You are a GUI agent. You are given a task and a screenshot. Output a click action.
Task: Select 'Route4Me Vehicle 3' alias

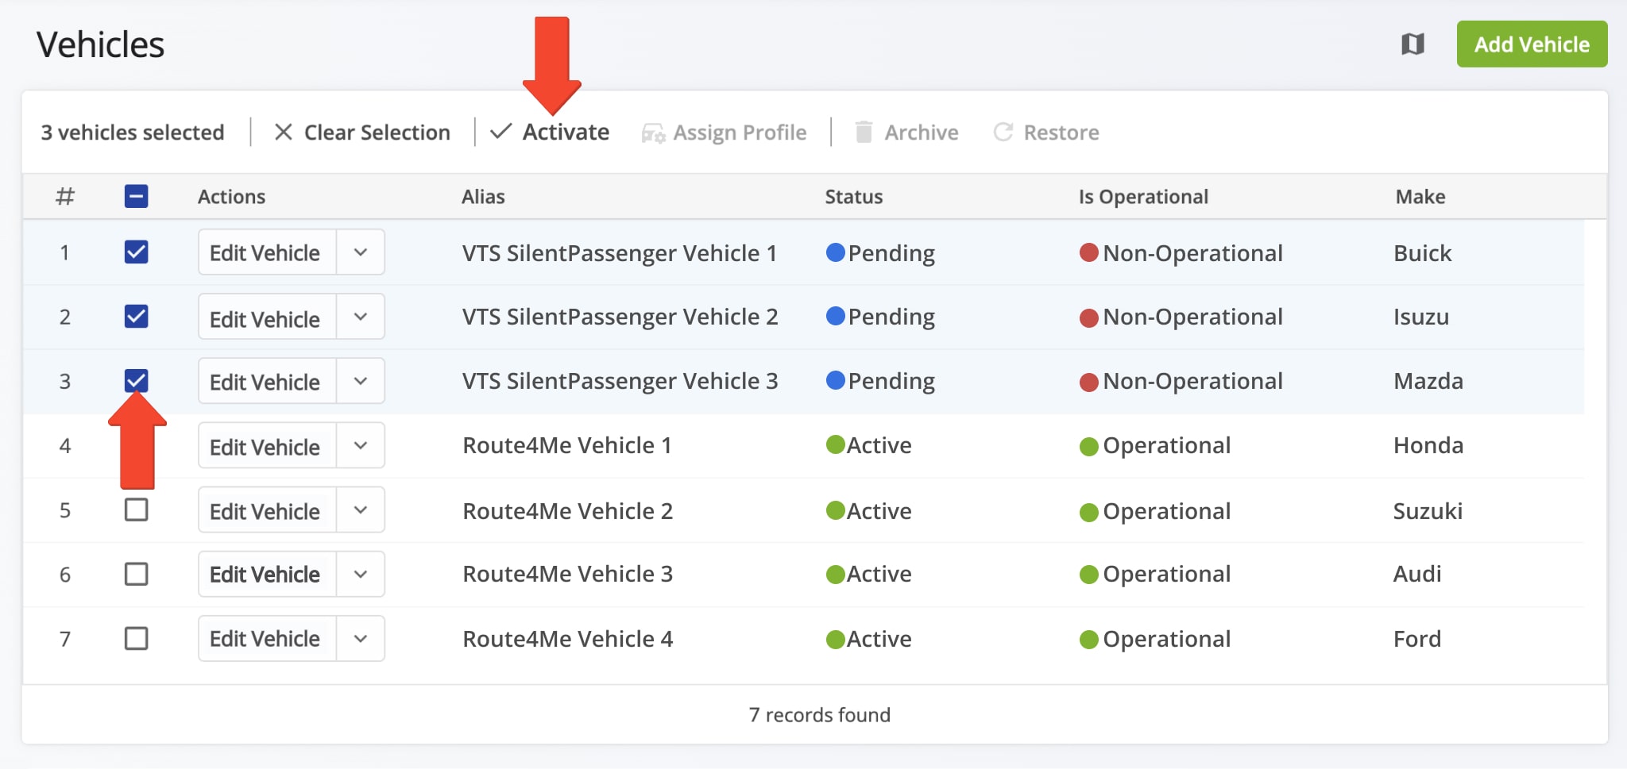click(568, 574)
